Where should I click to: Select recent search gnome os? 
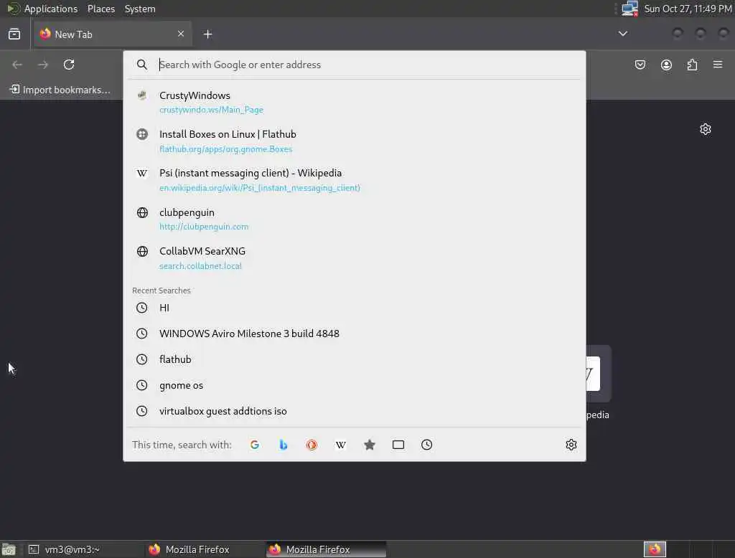coord(355,385)
